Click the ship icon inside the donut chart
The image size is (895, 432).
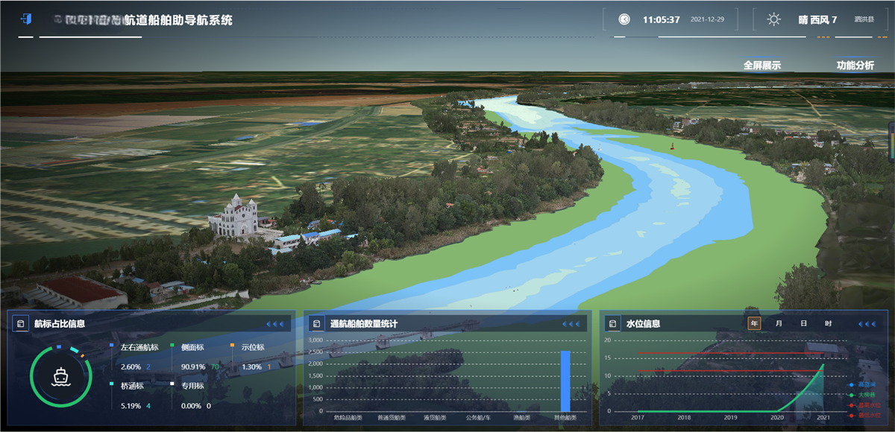(60, 376)
